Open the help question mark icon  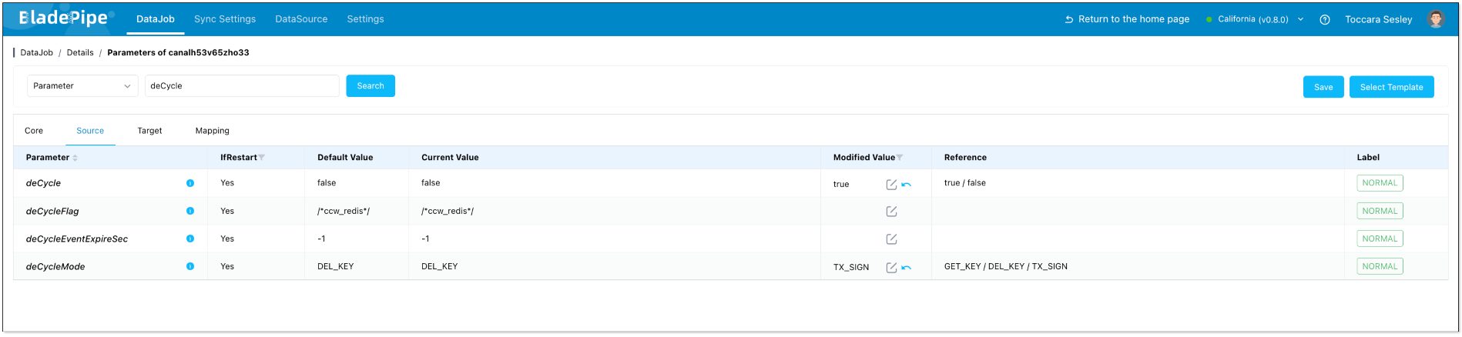tap(1325, 20)
